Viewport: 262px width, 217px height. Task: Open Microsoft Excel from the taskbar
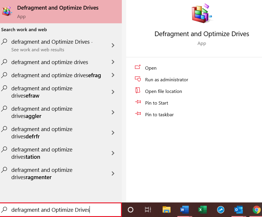coord(202,210)
